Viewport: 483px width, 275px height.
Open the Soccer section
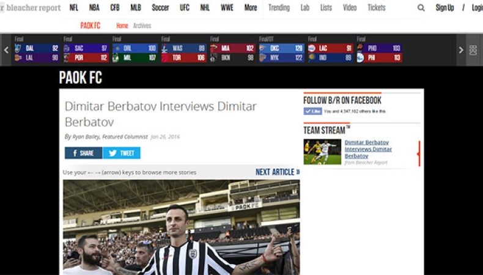coord(160,8)
